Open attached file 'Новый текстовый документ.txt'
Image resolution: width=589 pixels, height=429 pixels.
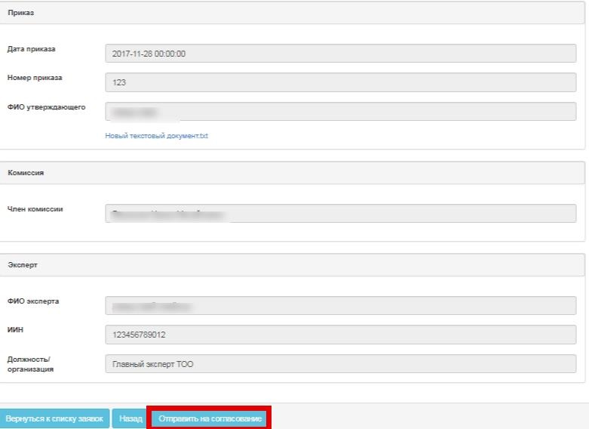tap(156, 136)
